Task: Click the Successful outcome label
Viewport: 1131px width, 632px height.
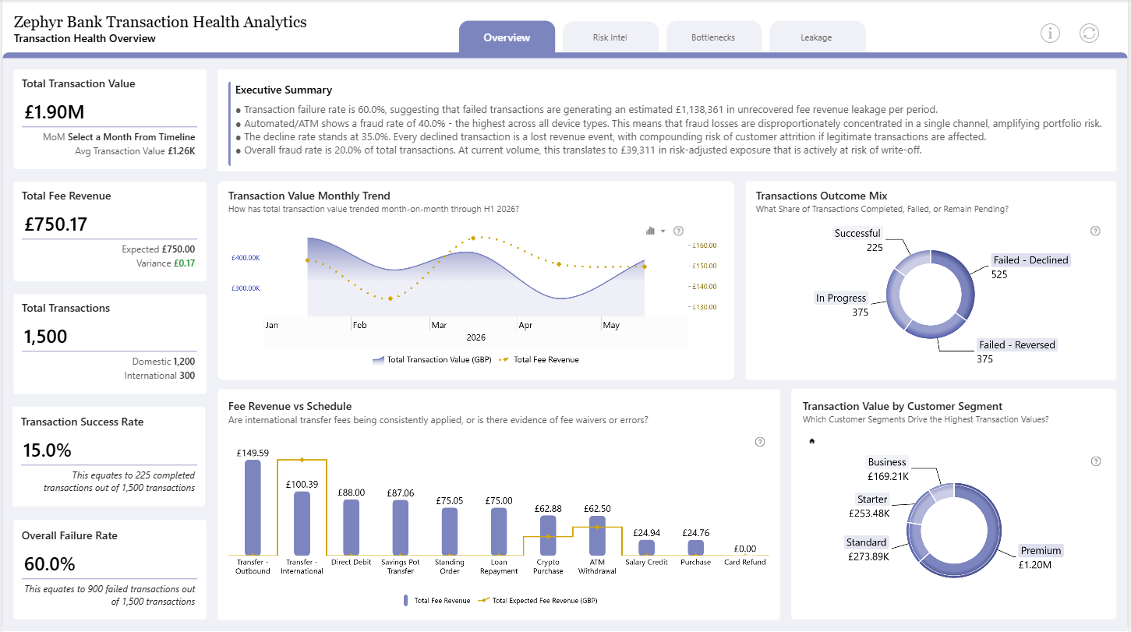Action: pos(857,233)
